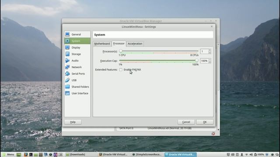This screenshot has width=280, height=157.
Task: Switch to SimpleScreenRecorder taskbar entry
Action: click(x=147, y=154)
